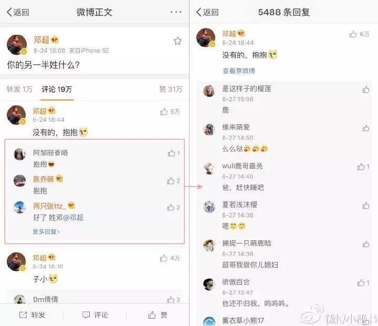The image size is (378, 326).
Task: Like the 6万 top comment in the replies view
Action: pos(353,34)
